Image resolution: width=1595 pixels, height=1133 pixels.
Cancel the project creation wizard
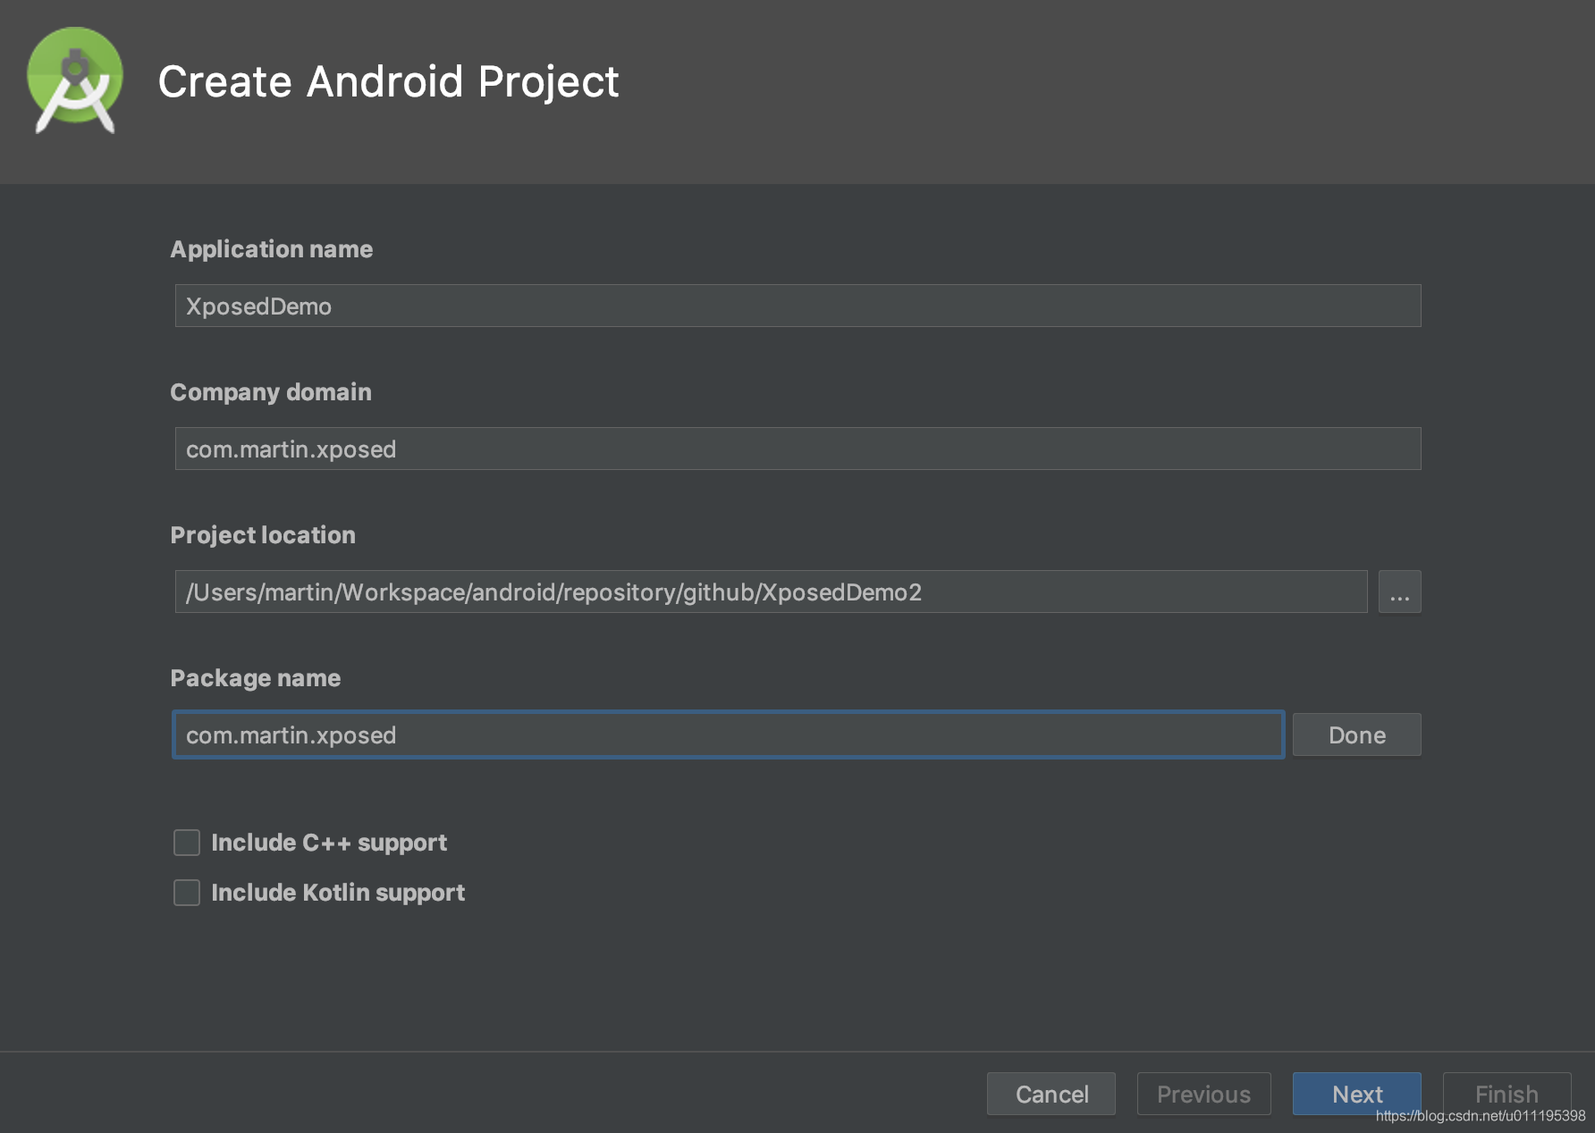(1051, 1094)
